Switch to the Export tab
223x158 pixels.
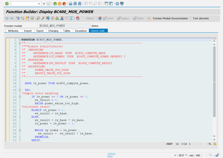pos(40,31)
